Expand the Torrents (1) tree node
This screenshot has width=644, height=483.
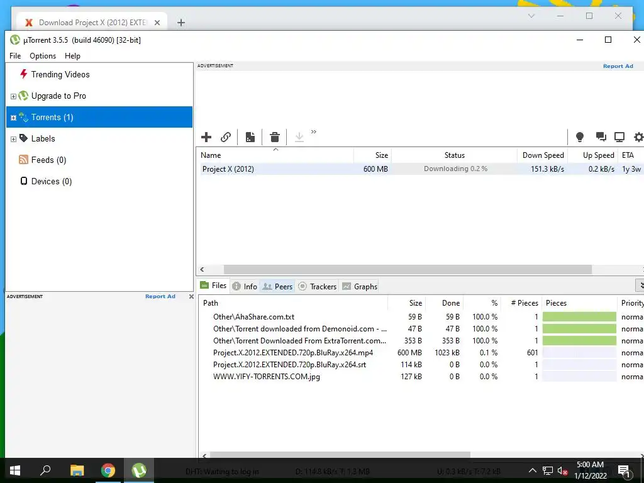[x=13, y=118]
